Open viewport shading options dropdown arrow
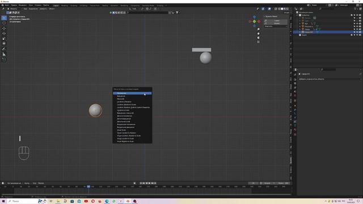This screenshot has width=363, height=204. pyautogui.click(x=290, y=9)
